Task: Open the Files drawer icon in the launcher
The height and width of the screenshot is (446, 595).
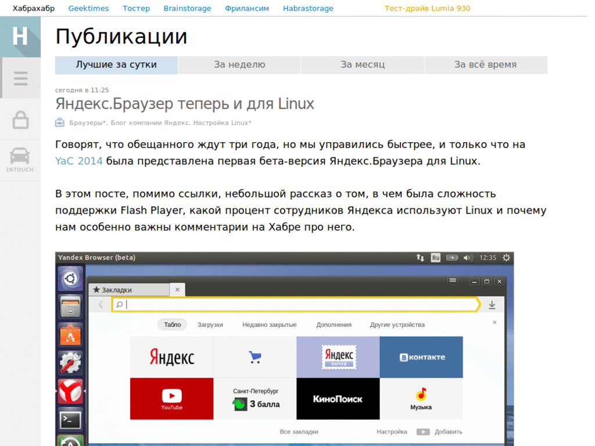Action: 70,307
